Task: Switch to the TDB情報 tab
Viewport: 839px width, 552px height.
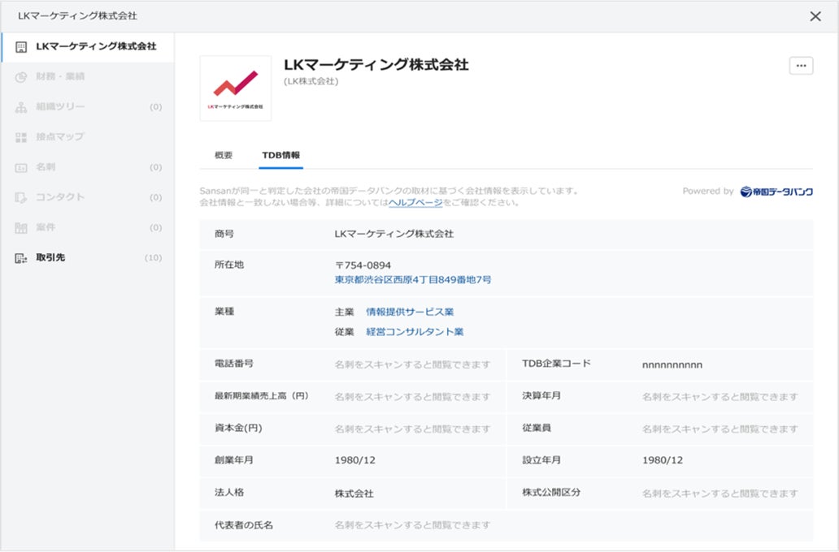Action: (281, 155)
